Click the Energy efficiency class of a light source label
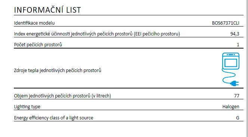Screen dimensions: 248x137 click(53, 118)
